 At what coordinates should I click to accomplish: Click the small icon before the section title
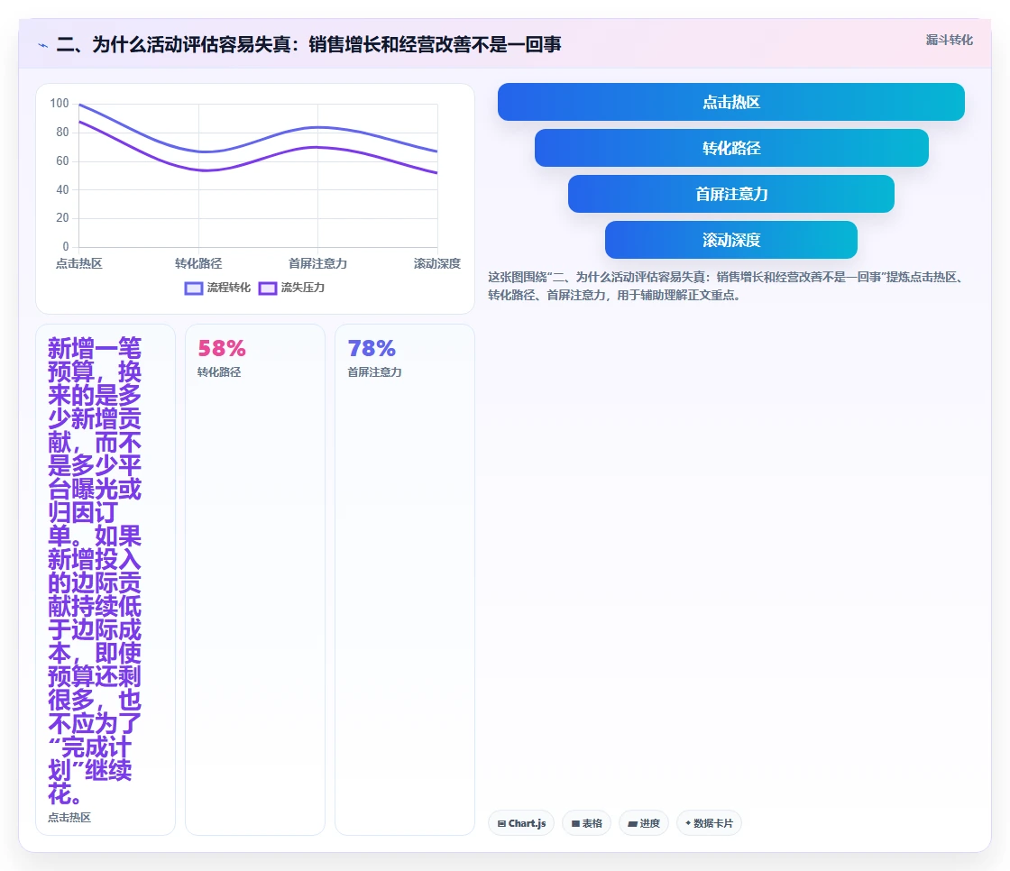click(x=43, y=45)
